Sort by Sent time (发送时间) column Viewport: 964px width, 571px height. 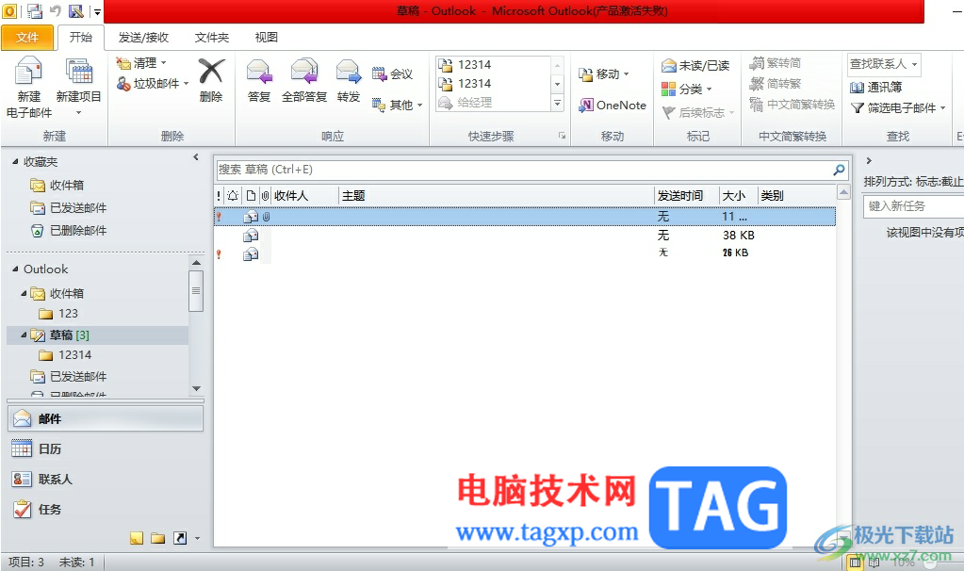coord(686,195)
